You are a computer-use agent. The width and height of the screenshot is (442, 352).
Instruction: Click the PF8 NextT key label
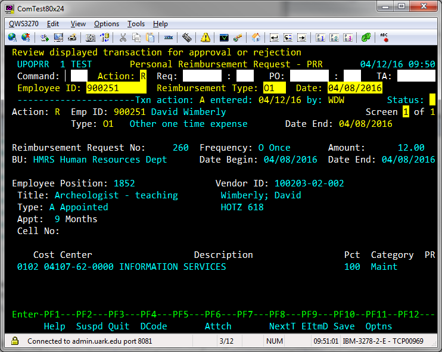click(x=282, y=326)
